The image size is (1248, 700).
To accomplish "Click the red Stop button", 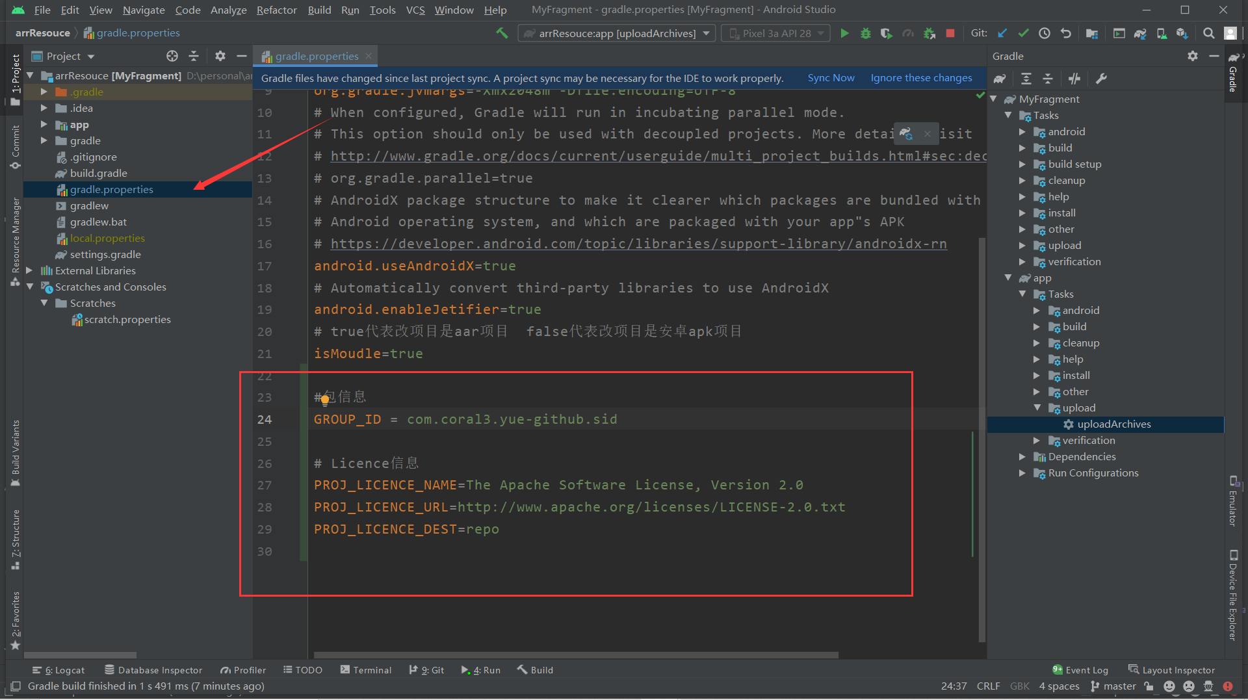I will (x=950, y=33).
